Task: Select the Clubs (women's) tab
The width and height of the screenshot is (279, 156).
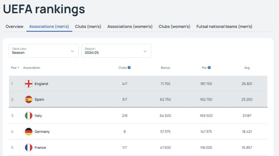Action: point(174,26)
